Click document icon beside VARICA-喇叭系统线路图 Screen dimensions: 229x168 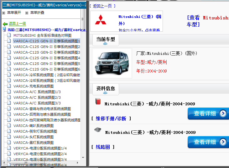[9, 125]
